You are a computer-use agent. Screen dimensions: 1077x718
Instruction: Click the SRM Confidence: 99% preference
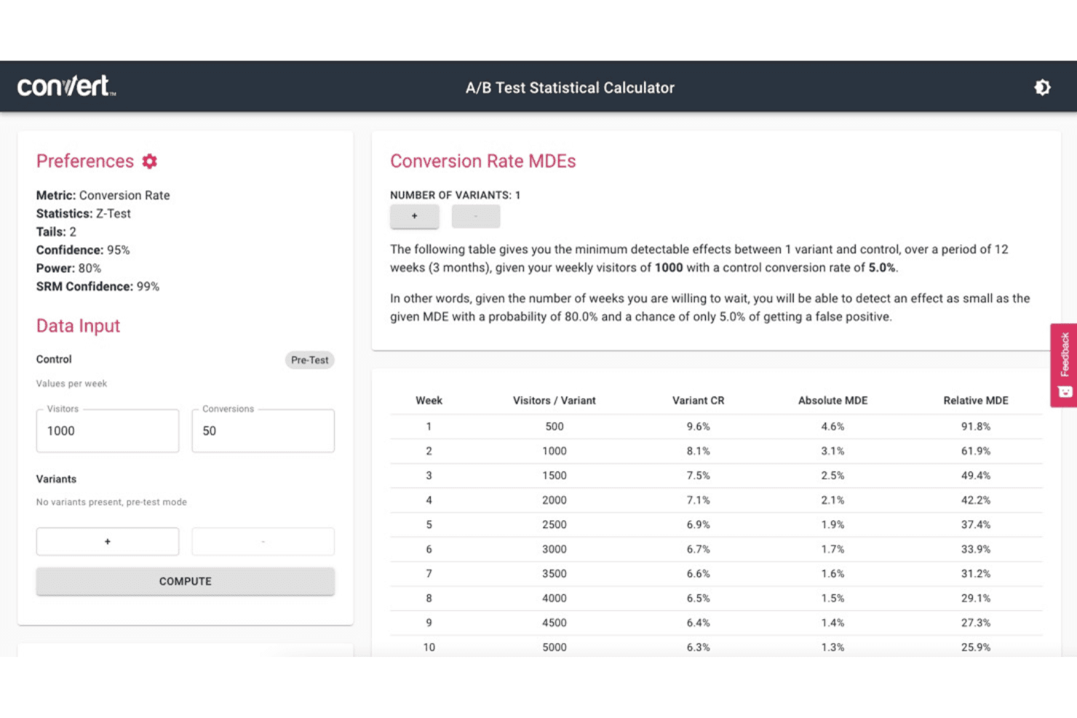(98, 286)
